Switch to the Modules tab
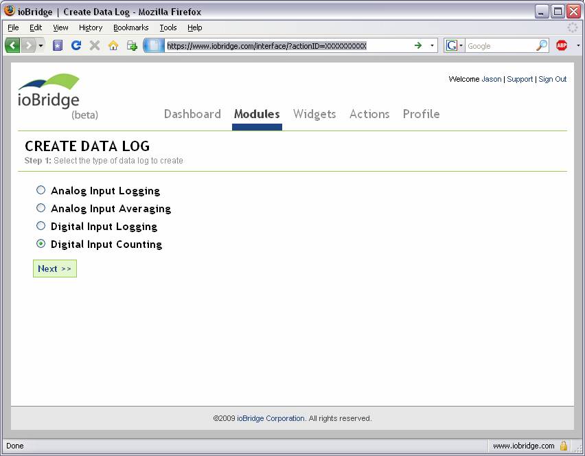Image resolution: width=585 pixels, height=456 pixels. pyautogui.click(x=257, y=114)
